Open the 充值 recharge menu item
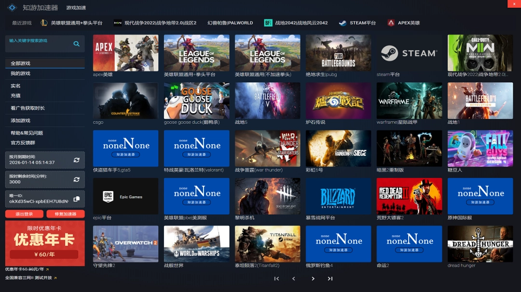The width and height of the screenshot is (521, 292). click(15, 96)
